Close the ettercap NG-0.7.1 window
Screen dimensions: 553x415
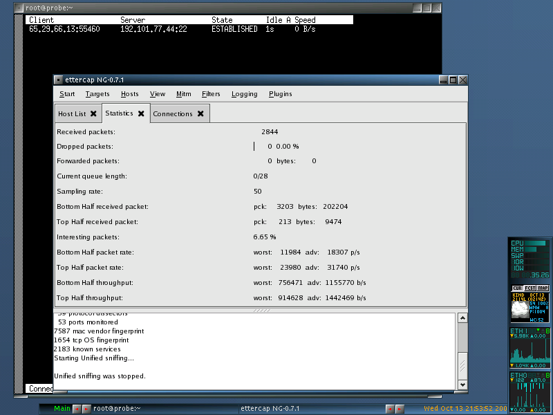[x=462, y=80]
